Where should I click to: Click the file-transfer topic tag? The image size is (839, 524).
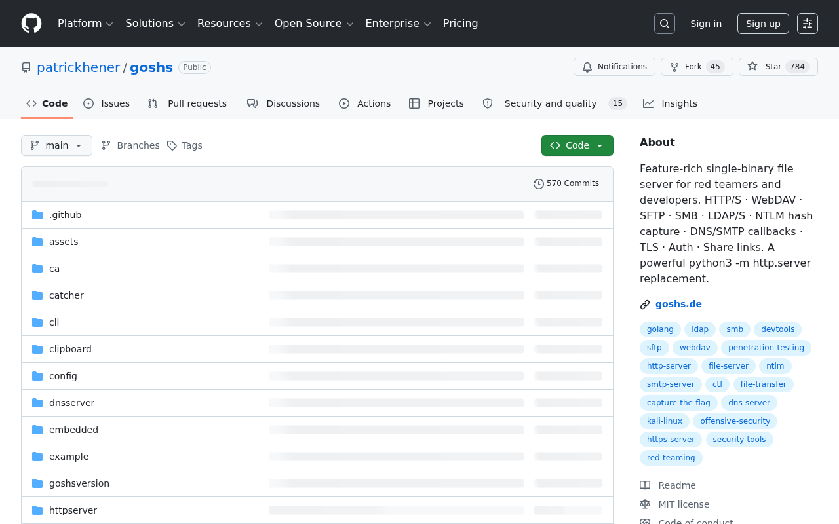coord(764,384)
